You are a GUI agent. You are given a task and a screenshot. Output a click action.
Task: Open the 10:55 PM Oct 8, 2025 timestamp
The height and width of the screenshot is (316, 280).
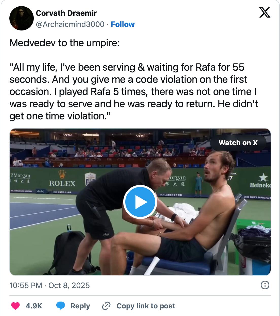[x=49, y=286]
